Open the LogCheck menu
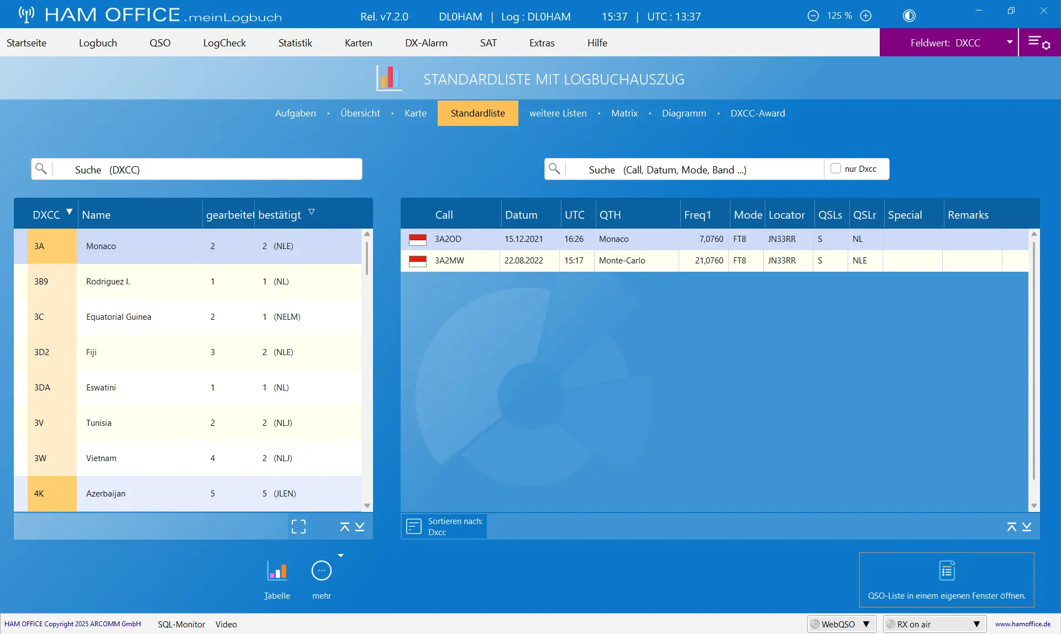The height and width of the screenshot is (634, 1061). [224, 43]
